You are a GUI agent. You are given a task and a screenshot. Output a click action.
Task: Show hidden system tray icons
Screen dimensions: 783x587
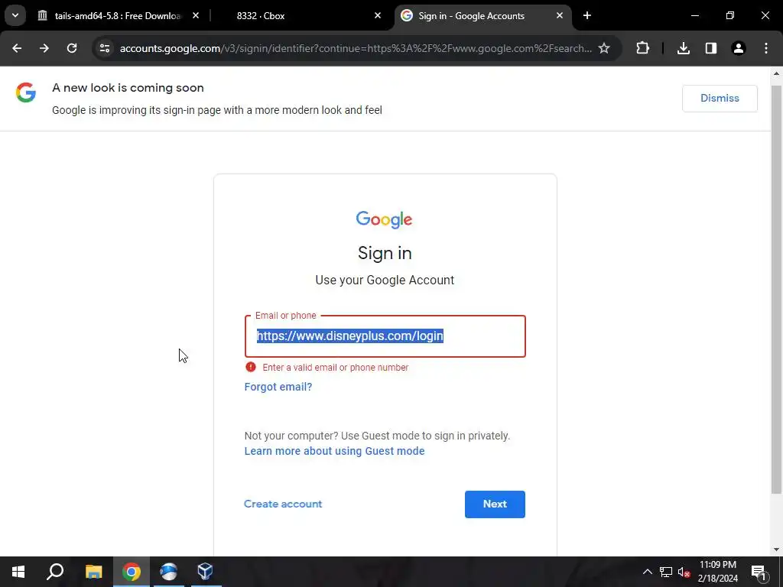point(647,572)
